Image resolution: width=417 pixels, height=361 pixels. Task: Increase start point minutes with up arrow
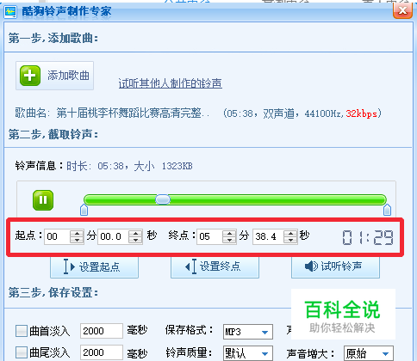coord(77,233)
